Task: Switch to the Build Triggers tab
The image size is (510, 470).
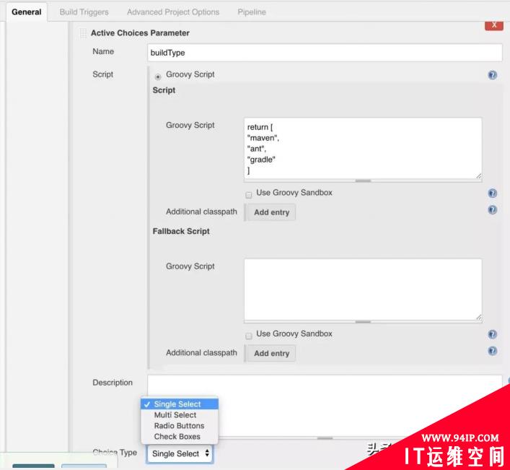Action: (x=84, y=12)
